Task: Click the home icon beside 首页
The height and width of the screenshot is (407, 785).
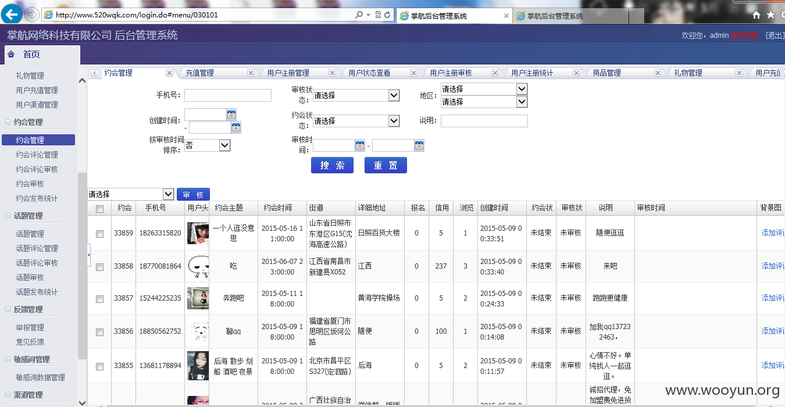Action: coord(11,54)
